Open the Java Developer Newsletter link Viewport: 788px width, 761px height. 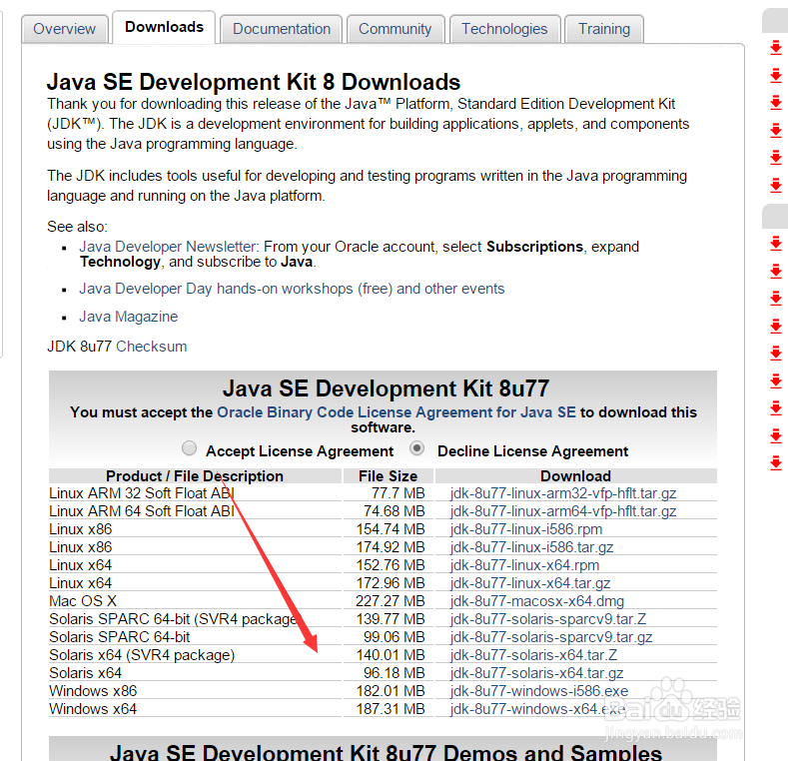[x=169, y=247]
